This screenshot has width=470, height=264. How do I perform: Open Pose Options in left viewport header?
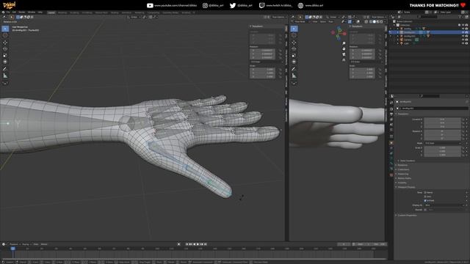click(278, 17)
